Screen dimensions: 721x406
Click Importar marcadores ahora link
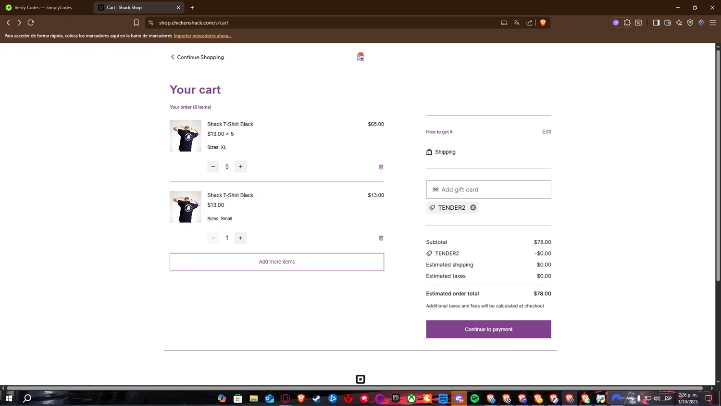click(202, 36)
